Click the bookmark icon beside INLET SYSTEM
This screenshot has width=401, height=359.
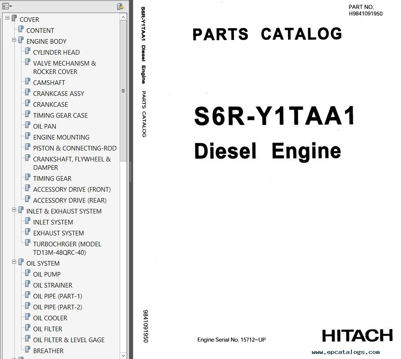click(x=28, y=221)
